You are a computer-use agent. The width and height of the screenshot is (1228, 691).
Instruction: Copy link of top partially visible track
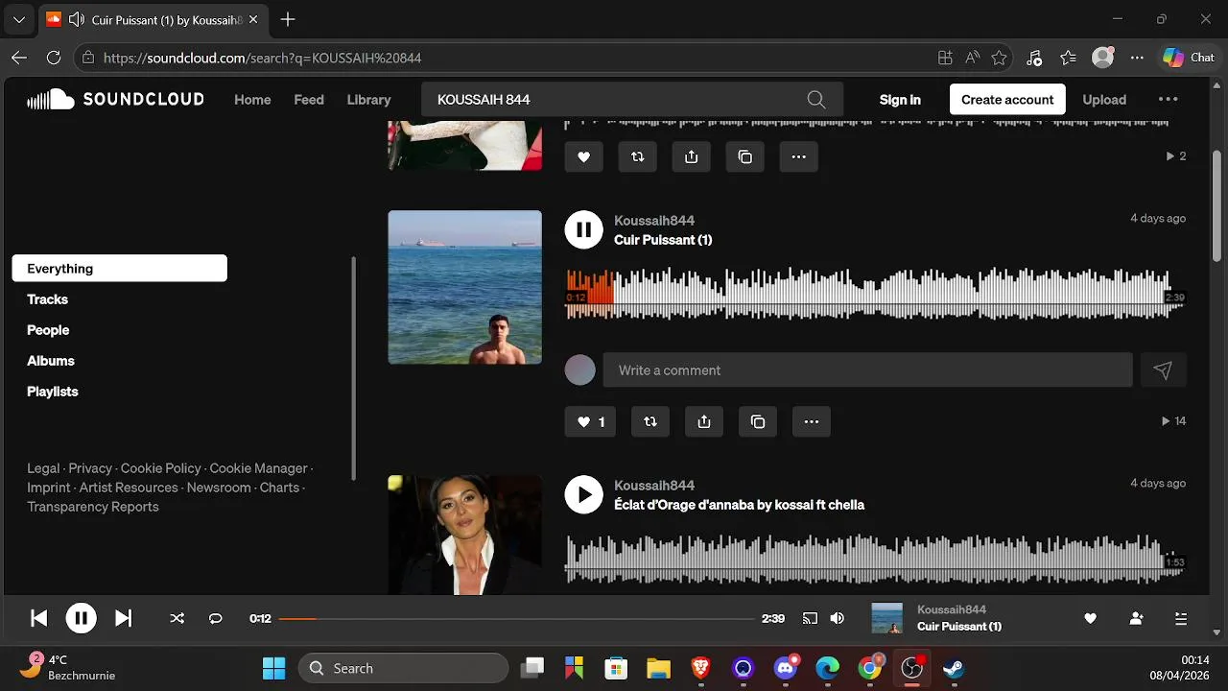point(744,156)
